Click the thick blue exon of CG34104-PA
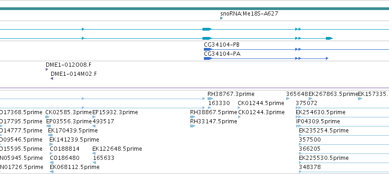 pos(208,58)
